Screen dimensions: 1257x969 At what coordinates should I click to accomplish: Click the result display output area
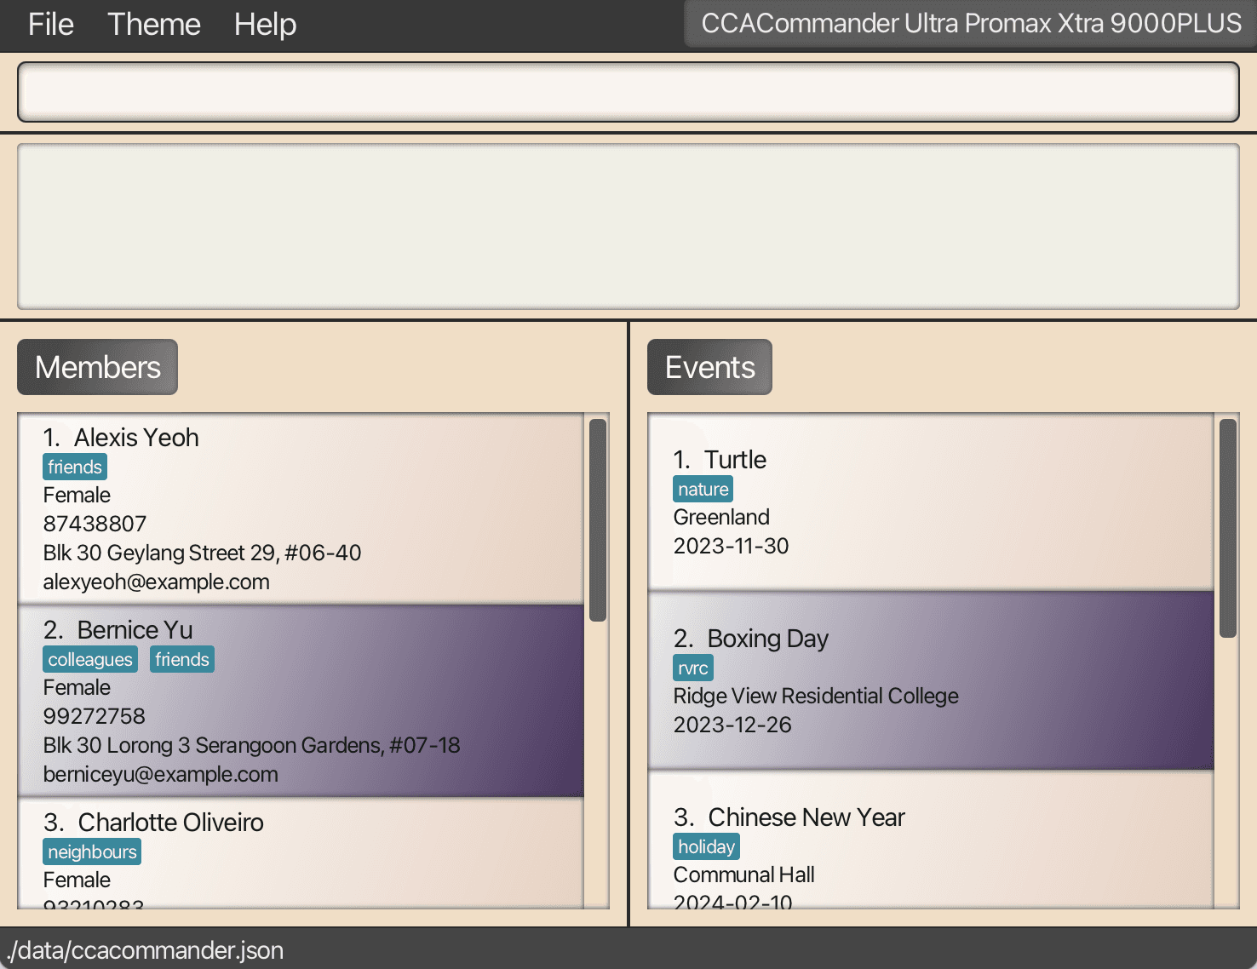coord(628,226)
